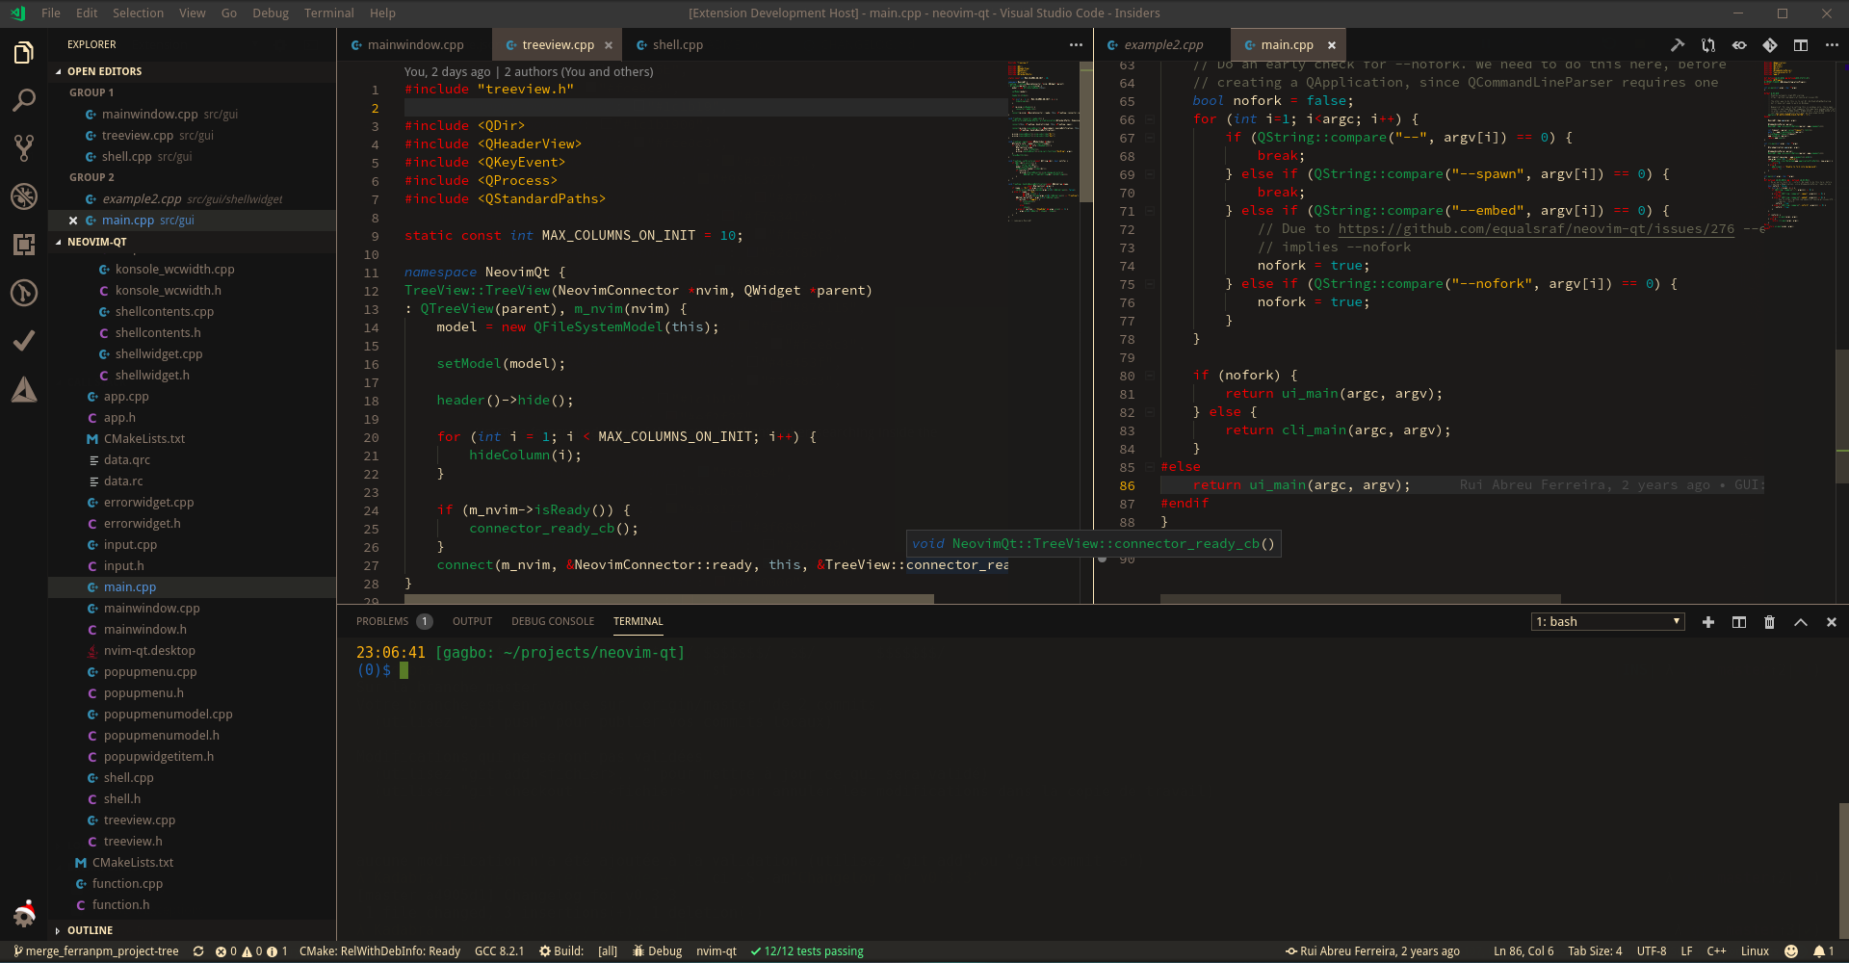Open the Terminal menu
Viewport: 1849px width, 963px height.
pos(329,13)
